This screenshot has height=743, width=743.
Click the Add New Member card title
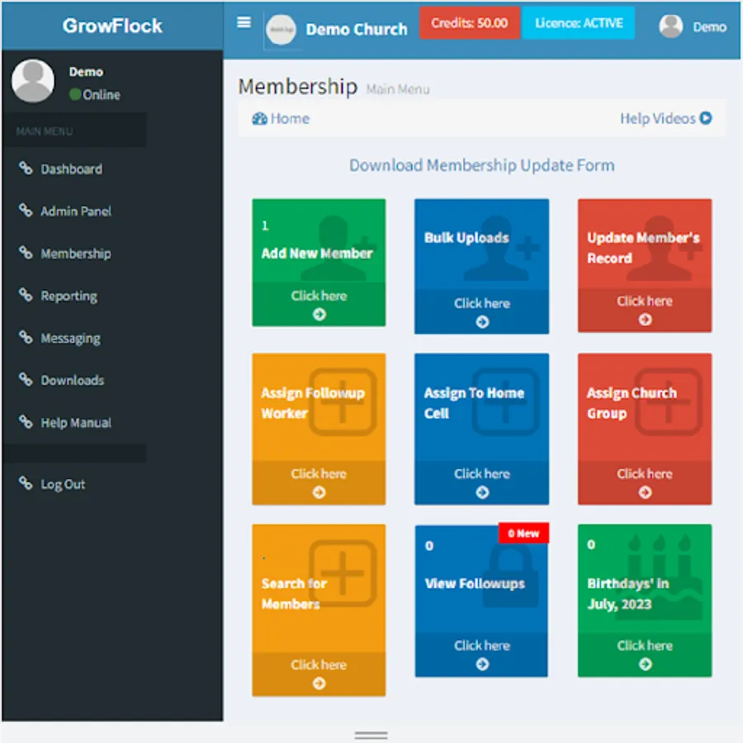[x=316, y=253]
